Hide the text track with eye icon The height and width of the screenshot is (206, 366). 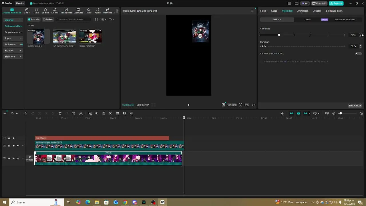point(13,138)
